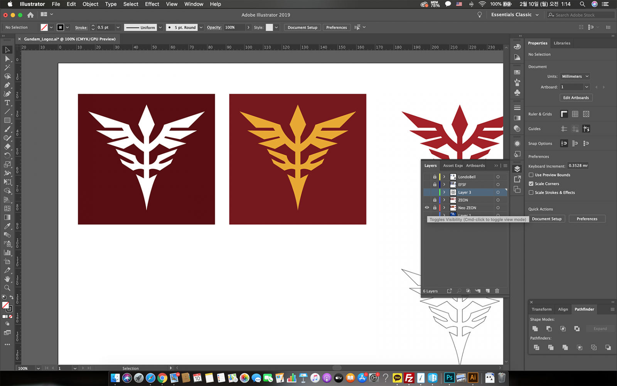Screen dimensions: 617x386
Task: Select the Zoom tool in toolbar
Action: coord(7,288)
